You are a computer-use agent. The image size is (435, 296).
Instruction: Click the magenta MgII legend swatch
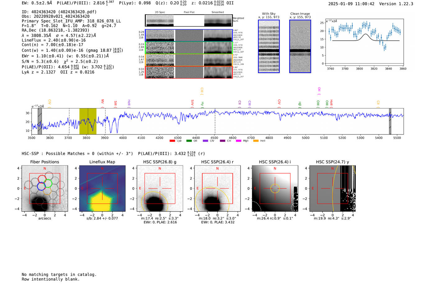click(x=239, y=141)
